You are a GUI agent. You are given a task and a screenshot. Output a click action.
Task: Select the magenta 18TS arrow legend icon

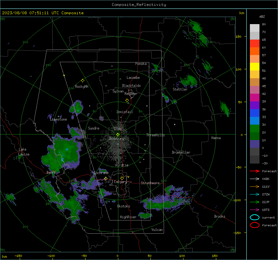point(255,210)
